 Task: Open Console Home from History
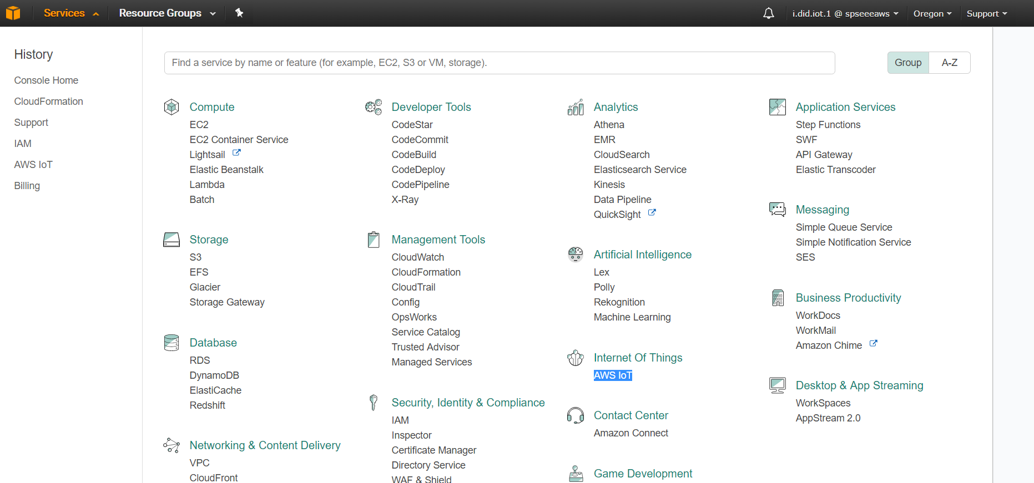[46, 80]
